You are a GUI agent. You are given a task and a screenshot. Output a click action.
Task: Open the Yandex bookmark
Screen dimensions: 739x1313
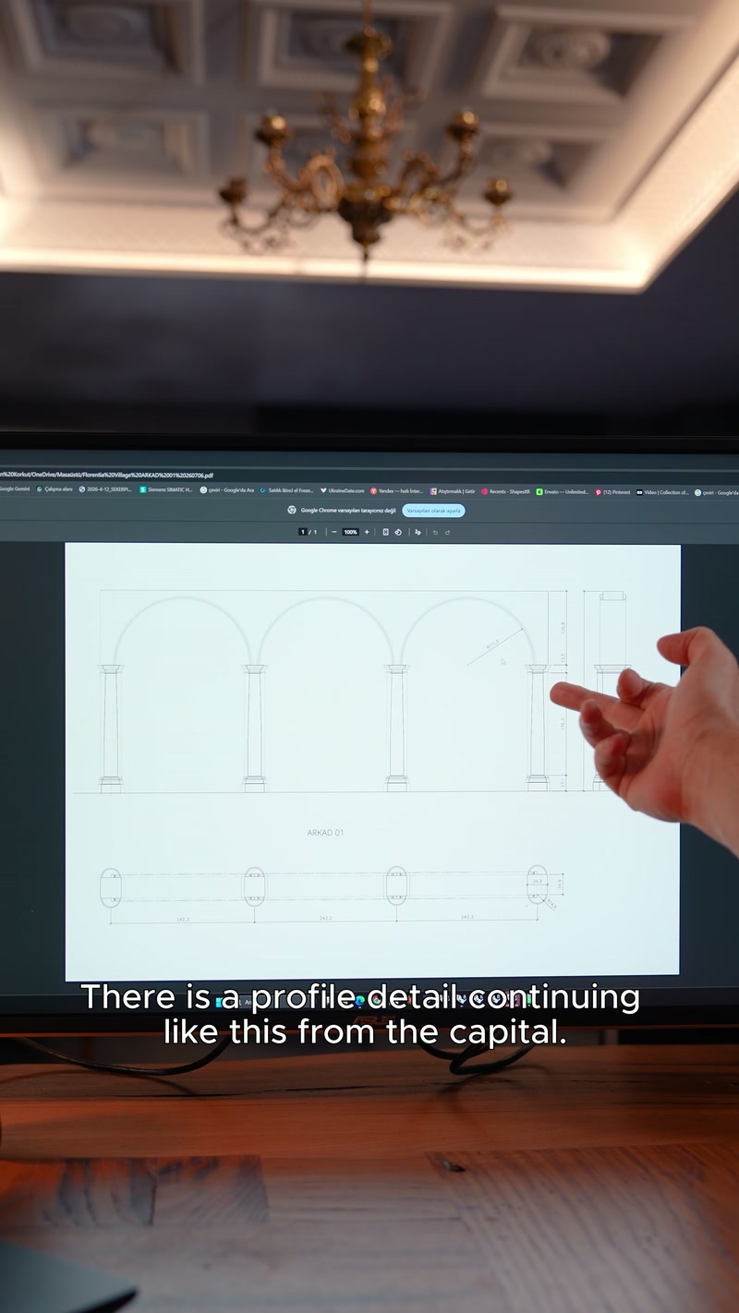(397, 491)
